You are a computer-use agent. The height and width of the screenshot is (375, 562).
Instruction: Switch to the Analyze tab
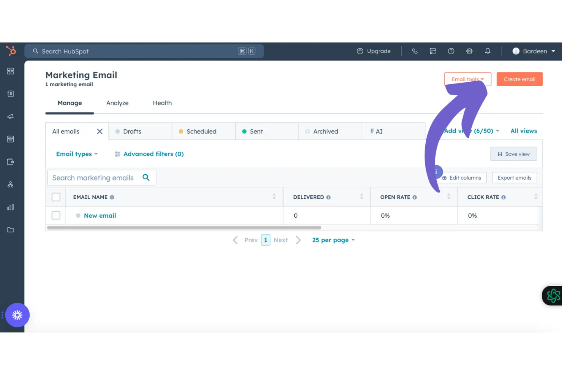[117, 103]
